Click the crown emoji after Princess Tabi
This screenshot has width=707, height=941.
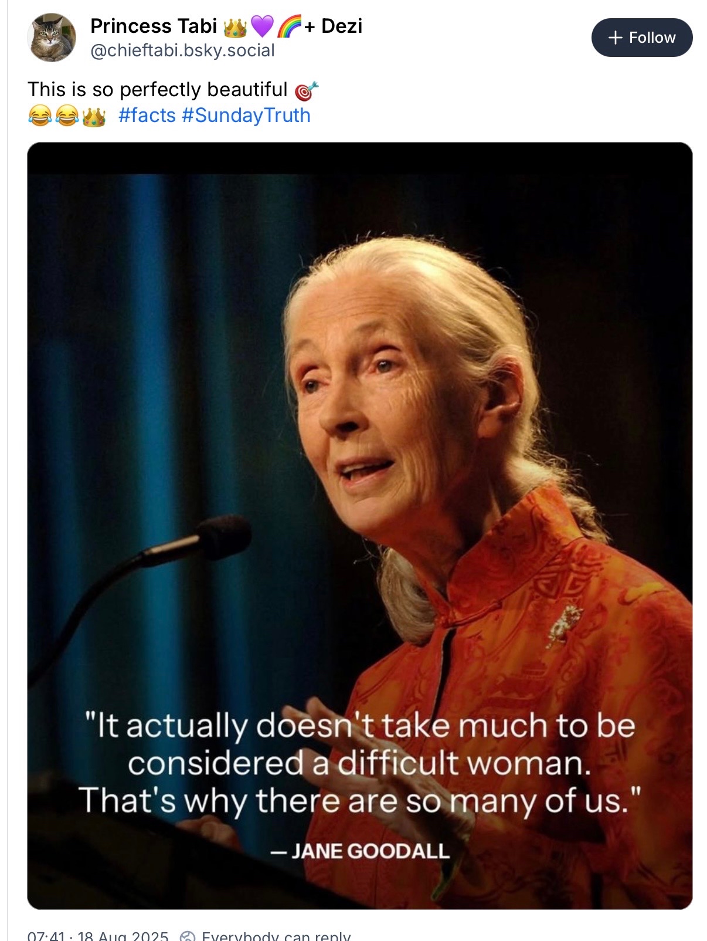coord(235,26)
